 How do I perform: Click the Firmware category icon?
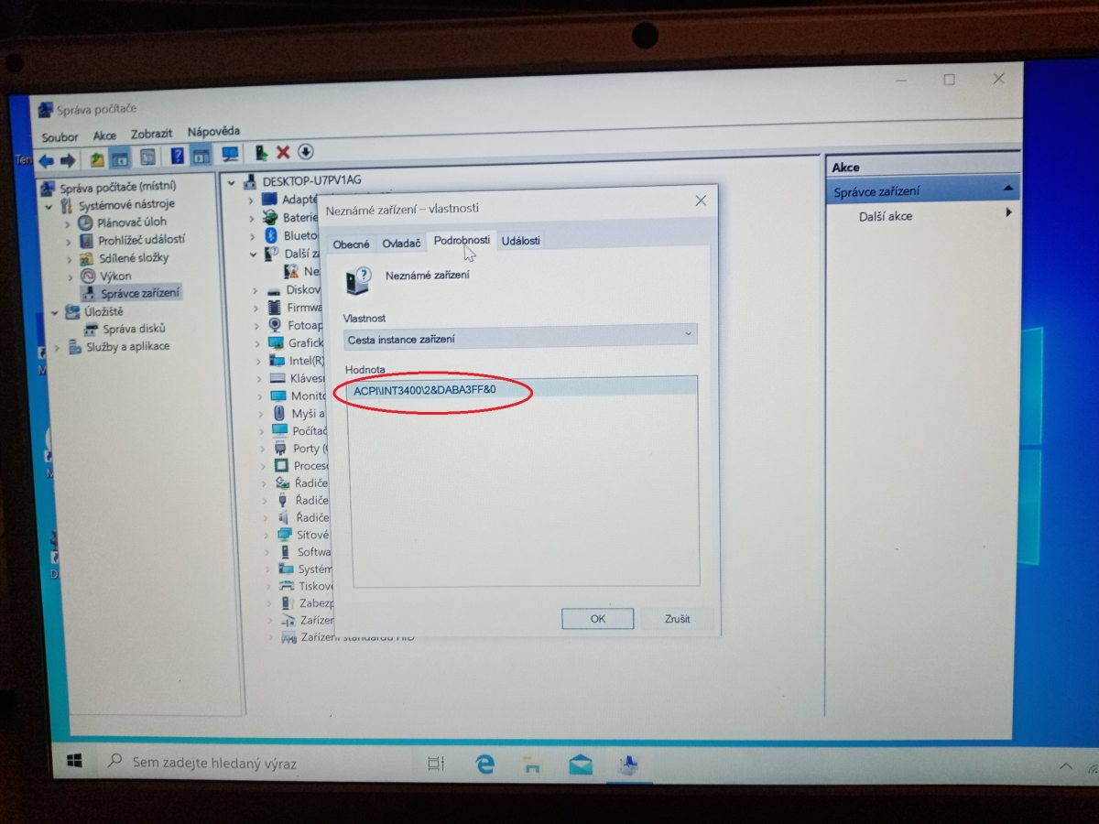click(274, 308)
